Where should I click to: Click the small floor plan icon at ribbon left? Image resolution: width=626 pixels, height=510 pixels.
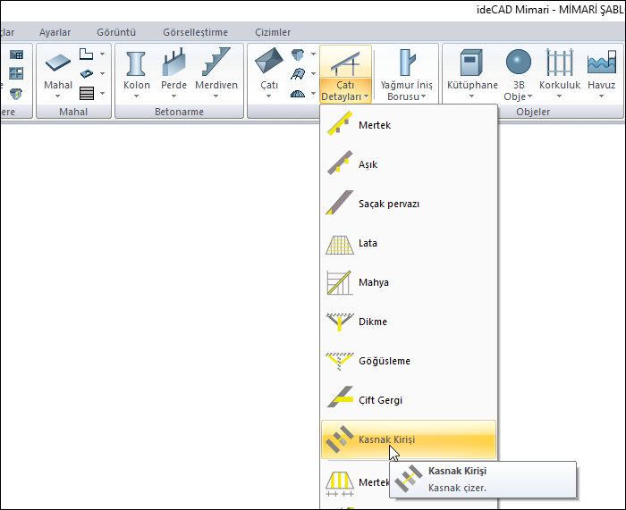click(16, 54)
